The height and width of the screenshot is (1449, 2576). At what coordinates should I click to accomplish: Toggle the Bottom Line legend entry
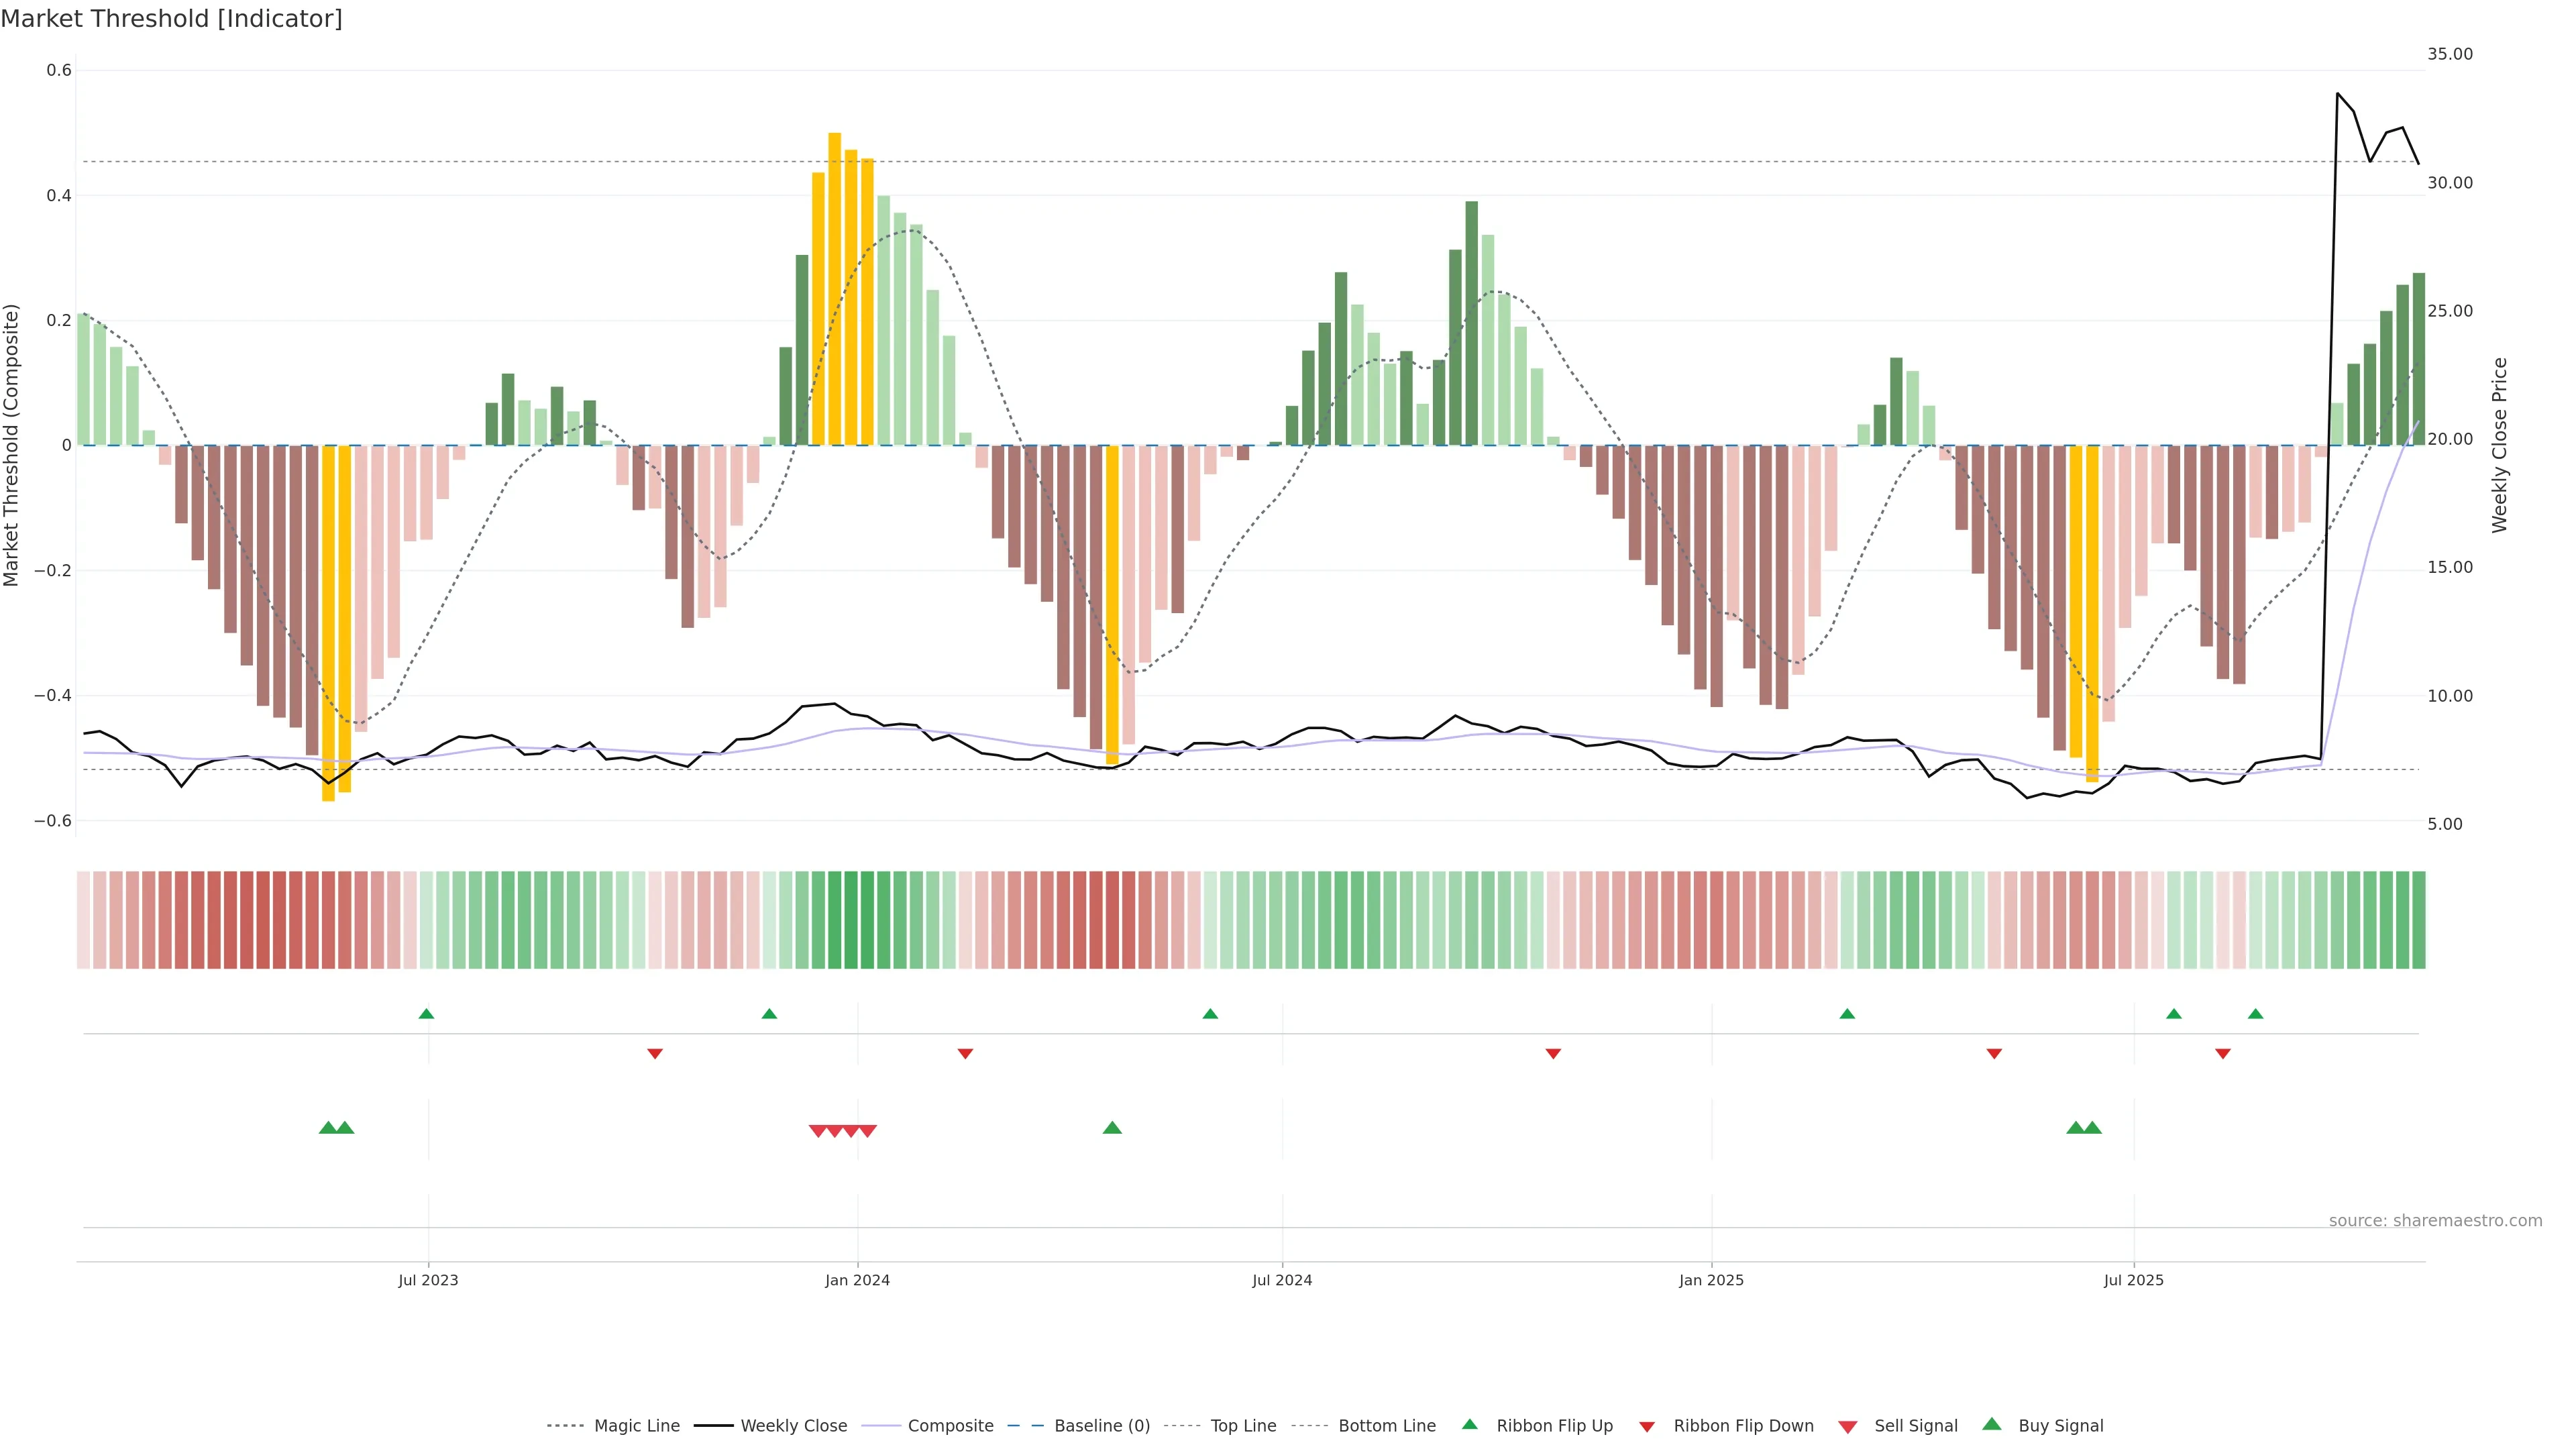tap(1386, 1426)
